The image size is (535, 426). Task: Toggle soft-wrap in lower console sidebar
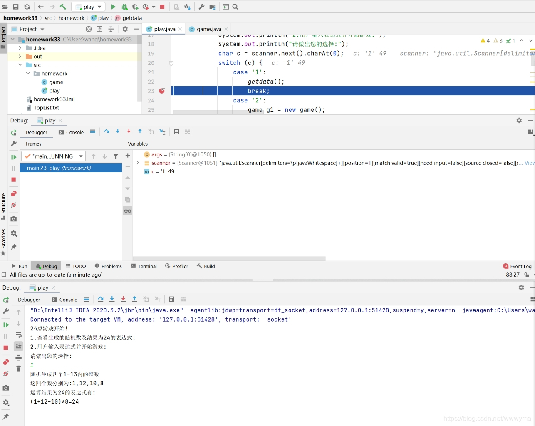click(18, 335)
